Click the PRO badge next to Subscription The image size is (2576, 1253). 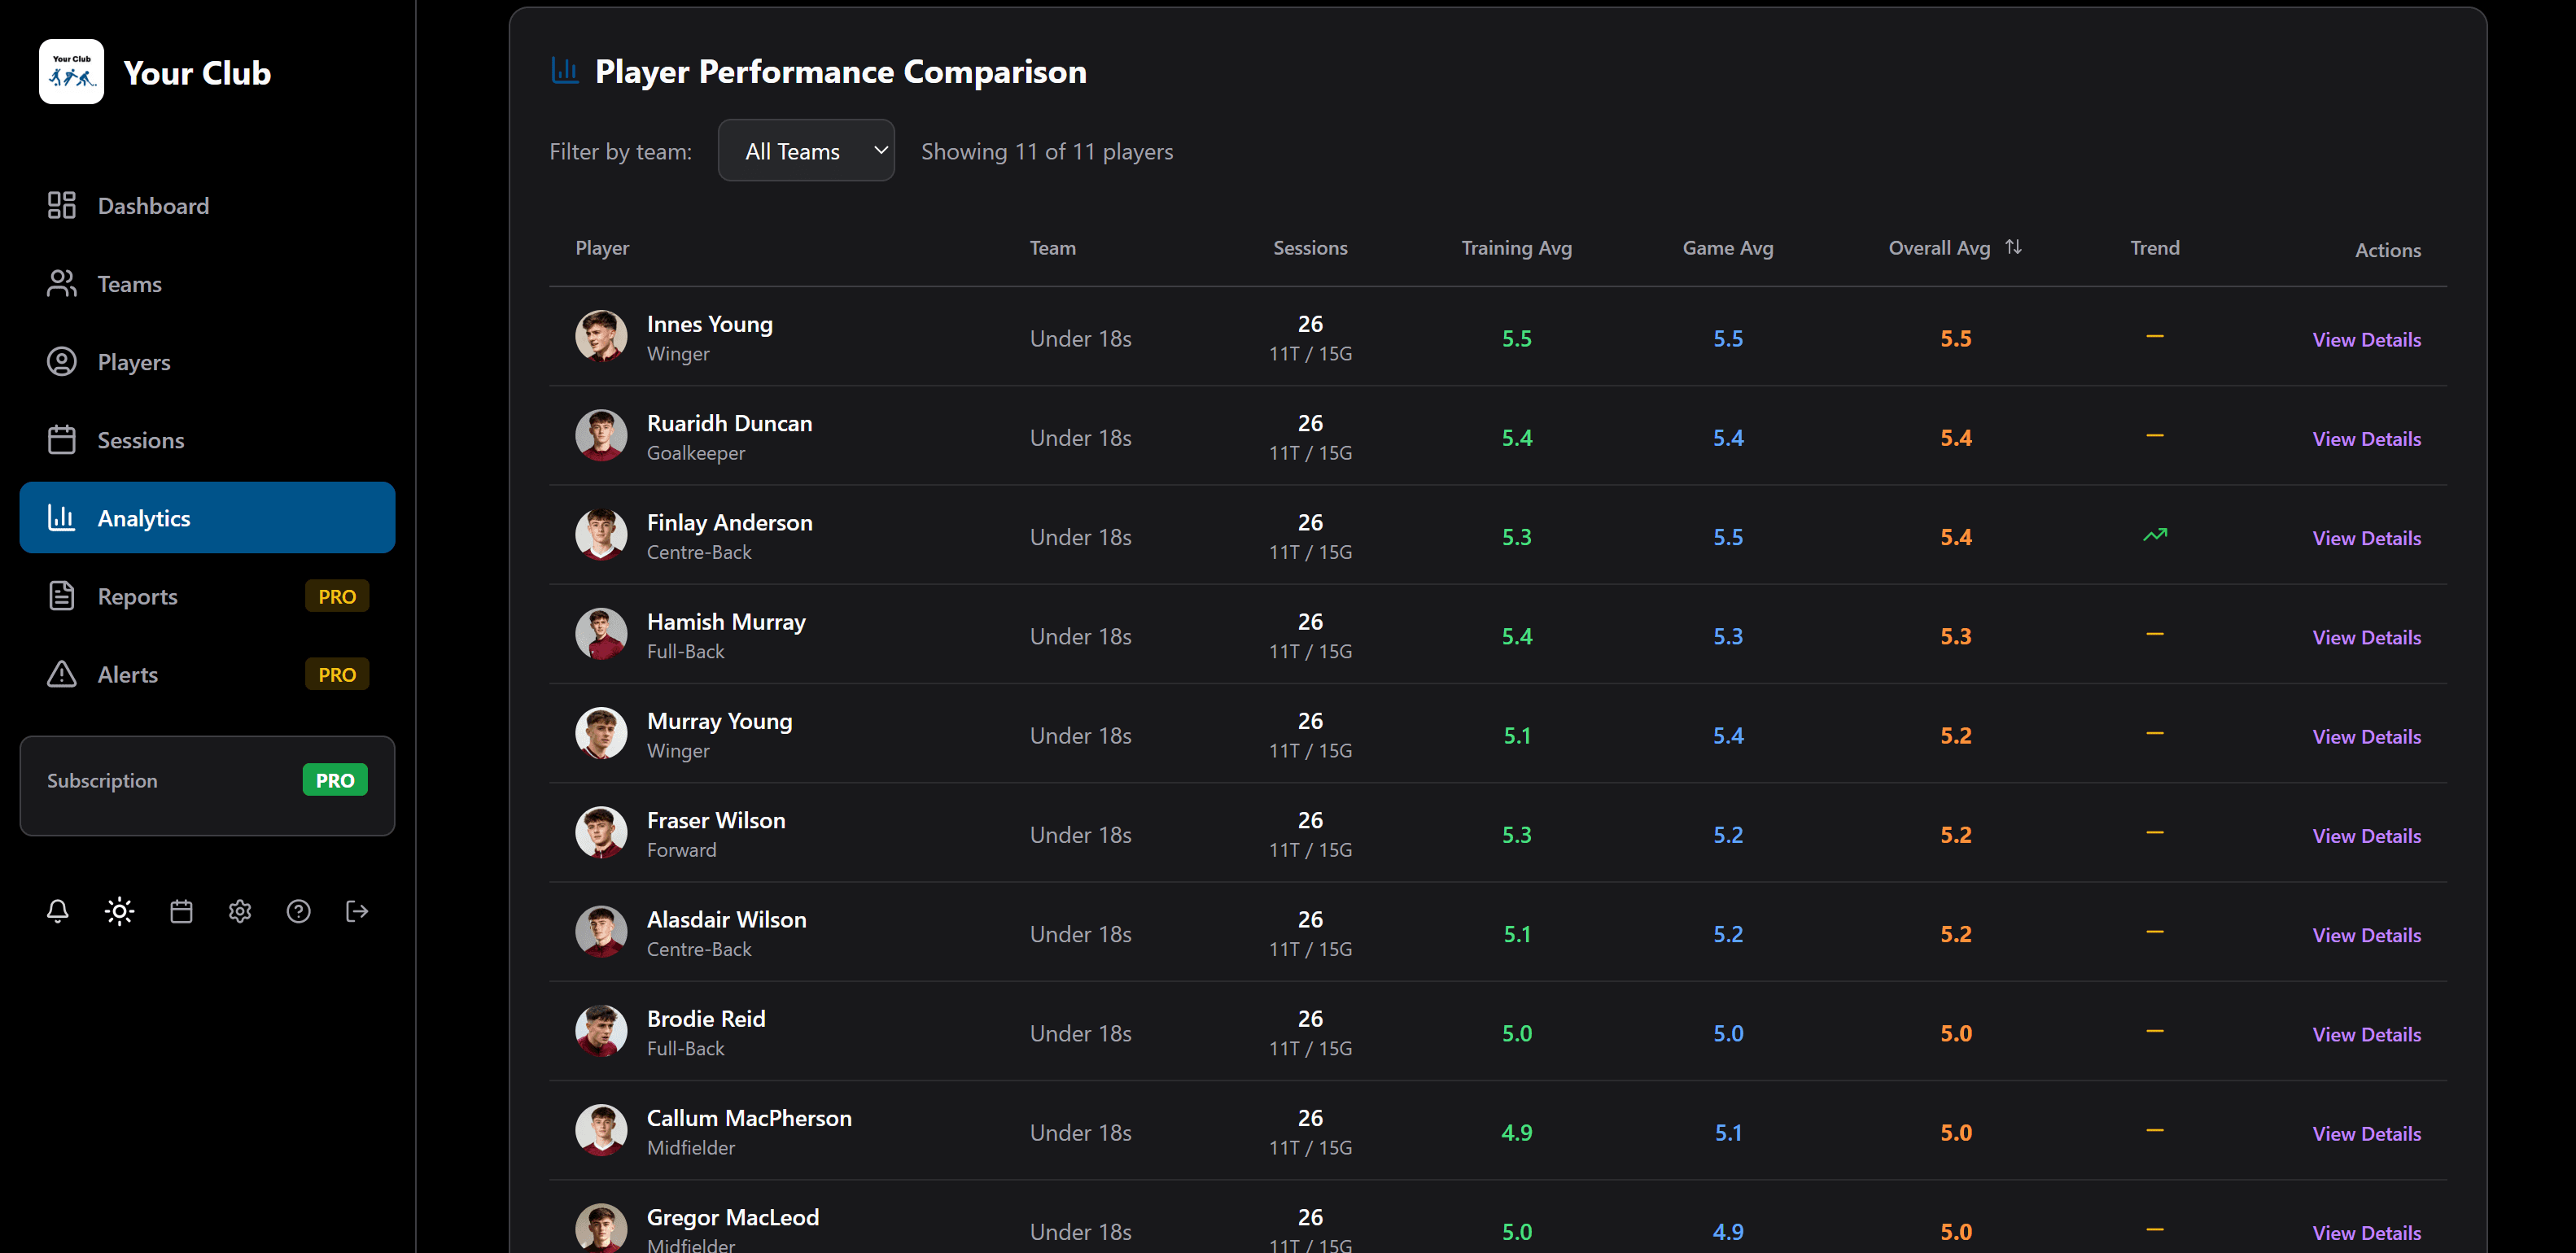pyautogui.click(x=334, y=780)
